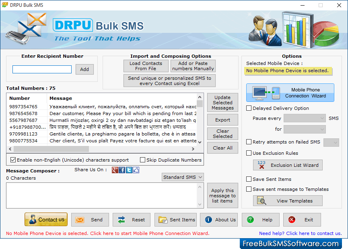Open the Pause every dropdown

(x=305, y=118)
